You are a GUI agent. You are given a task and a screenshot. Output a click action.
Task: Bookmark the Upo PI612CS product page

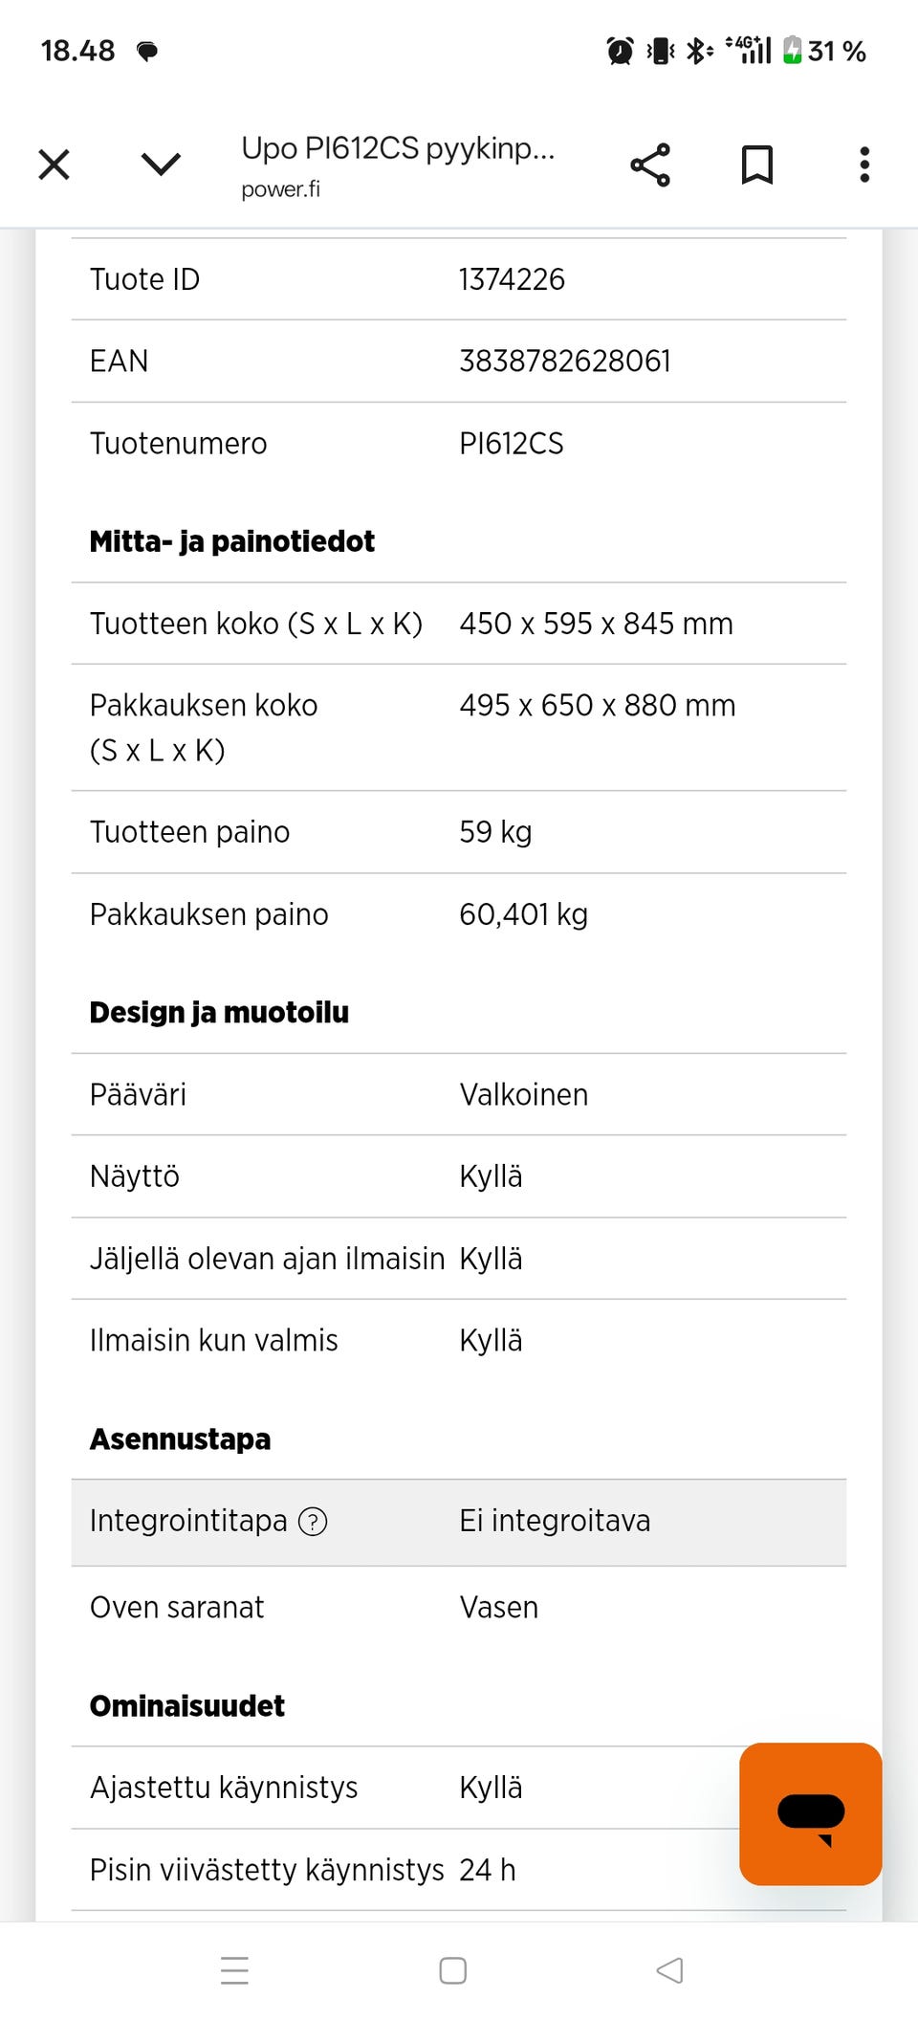click(x=755, y=165)
